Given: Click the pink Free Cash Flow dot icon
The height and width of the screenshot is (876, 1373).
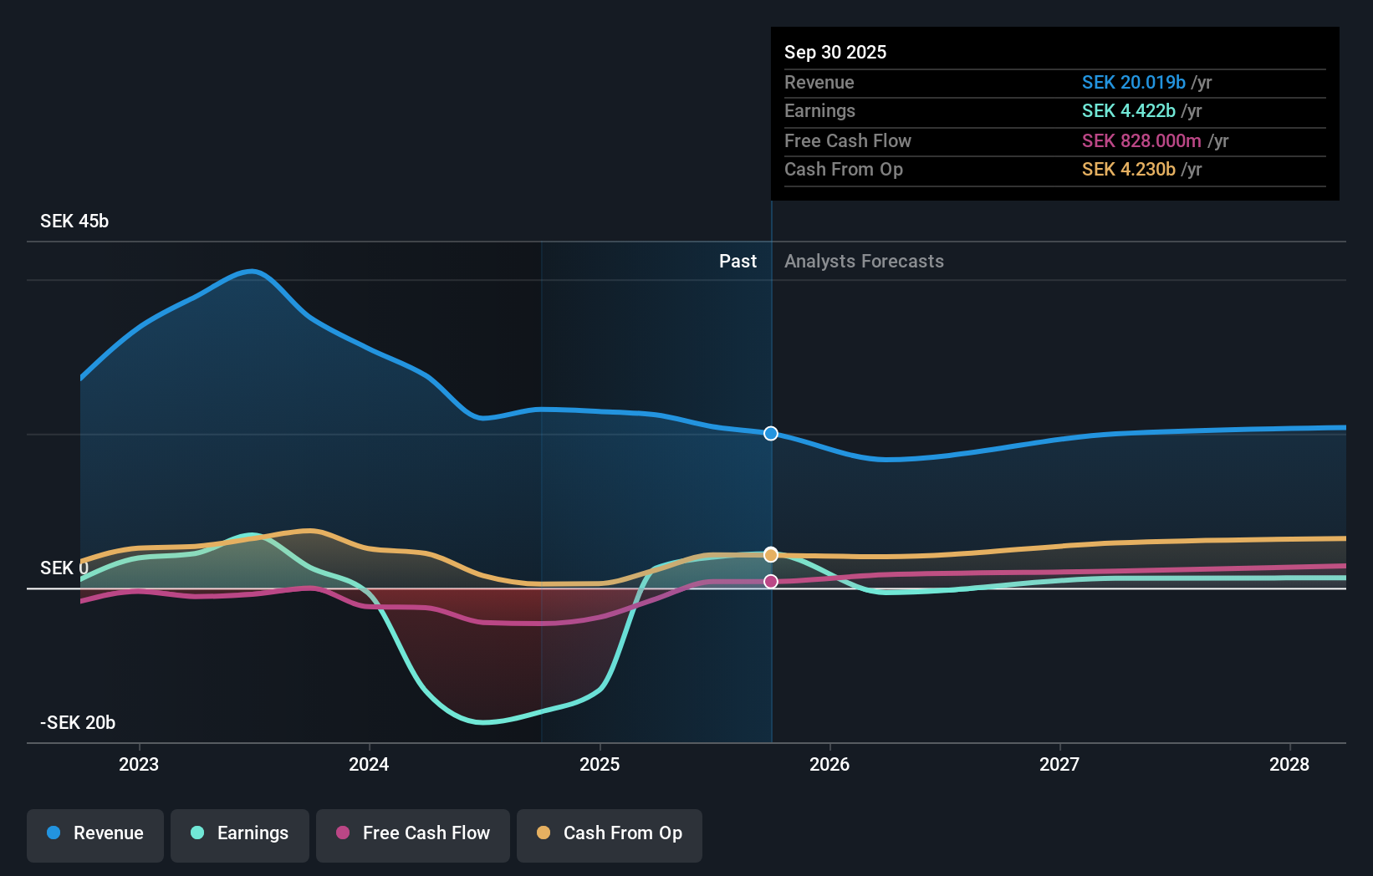Looking at the screenshot, I should tap(342, 833).
